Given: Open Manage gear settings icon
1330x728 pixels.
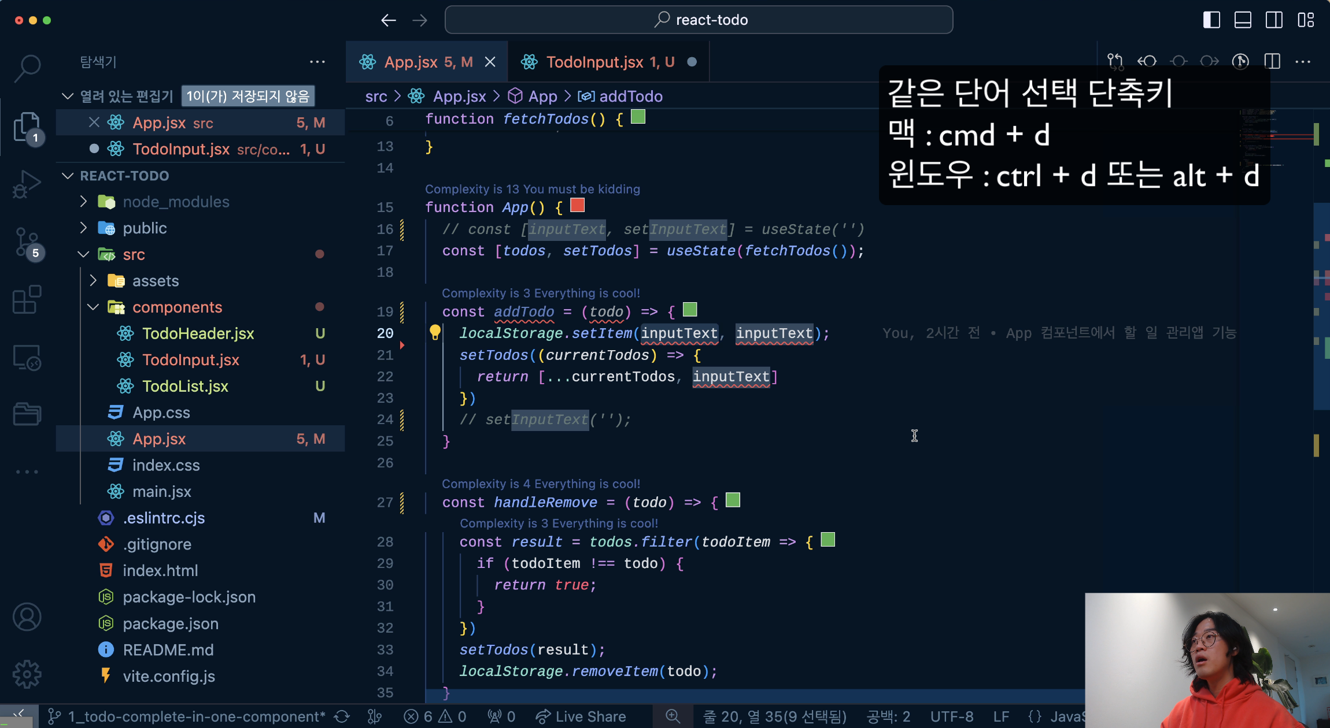Looking at the screenshot, I should coord(27,674).
